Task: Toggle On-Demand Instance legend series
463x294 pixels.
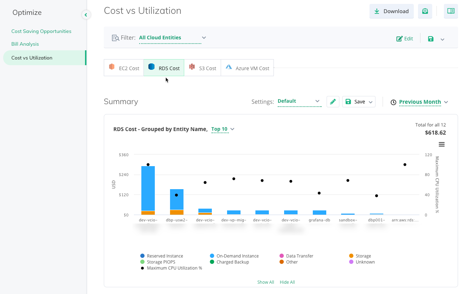Action: click(x=234, y=256)
